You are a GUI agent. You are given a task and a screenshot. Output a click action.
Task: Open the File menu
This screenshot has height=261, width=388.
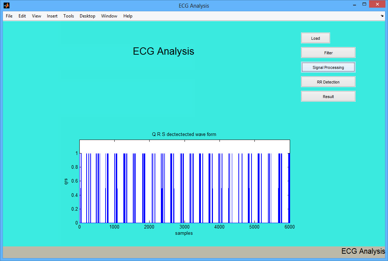[x=9, y=16]
